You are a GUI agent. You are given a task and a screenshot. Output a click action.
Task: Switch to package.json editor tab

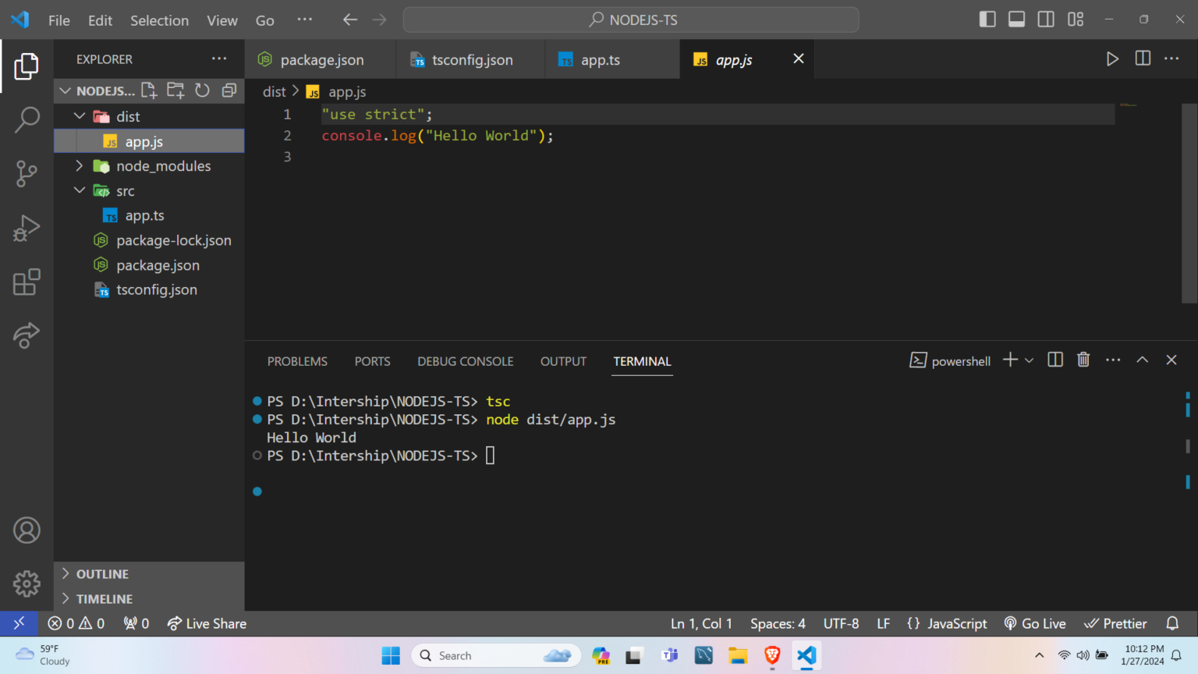point(321,59)
